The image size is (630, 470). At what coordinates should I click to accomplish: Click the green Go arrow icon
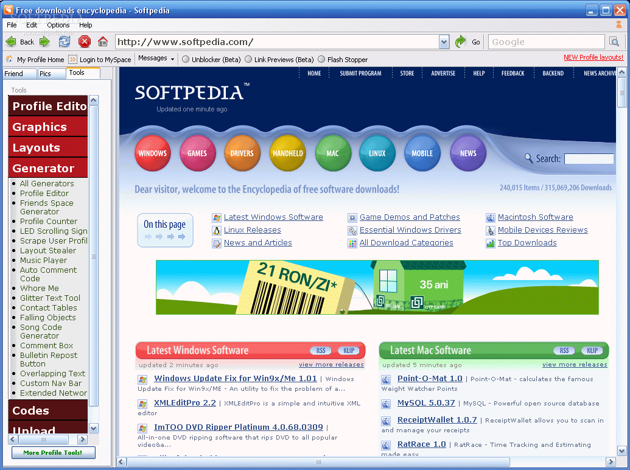click(x=460, y=41)
